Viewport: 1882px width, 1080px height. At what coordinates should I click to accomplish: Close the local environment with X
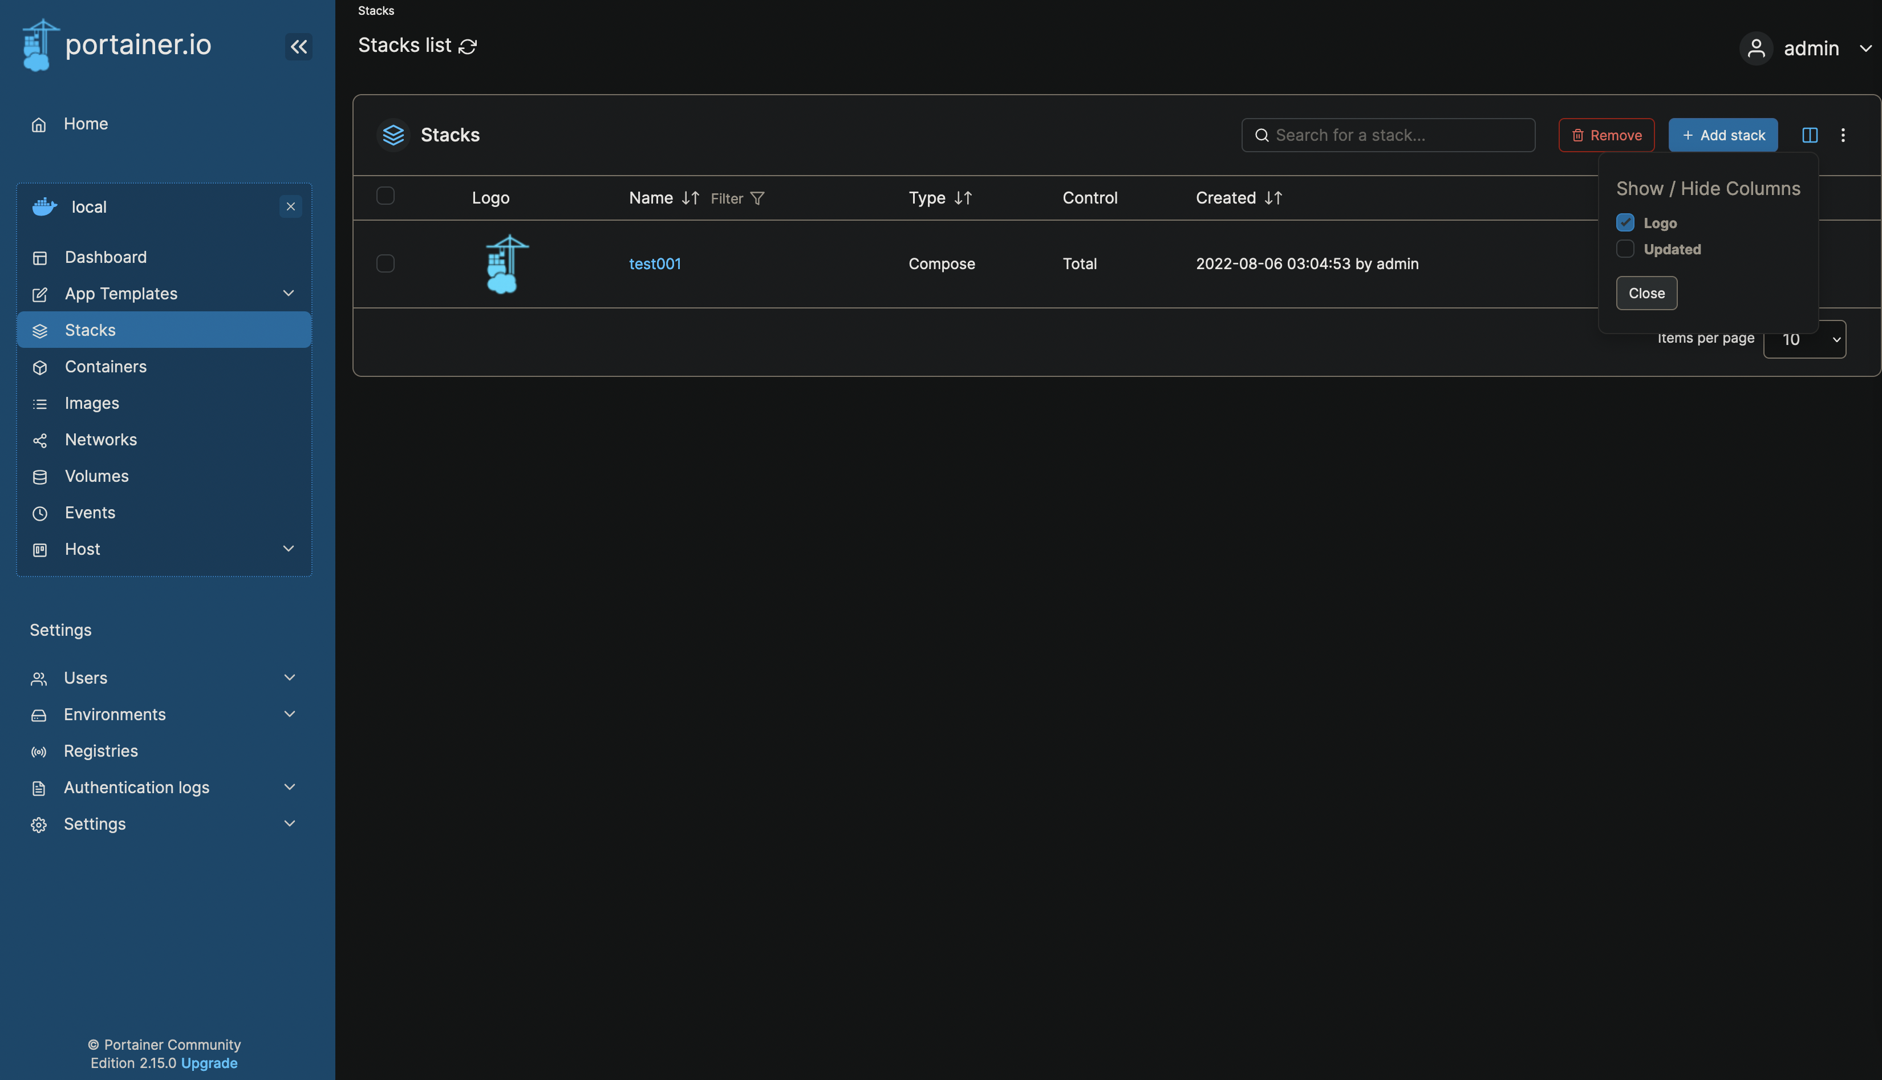[x=291, y=207]
